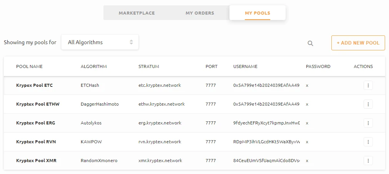389x174 pixels.
Task: Select the Krypex Pool ETC row name
Action: click(34, 85)
